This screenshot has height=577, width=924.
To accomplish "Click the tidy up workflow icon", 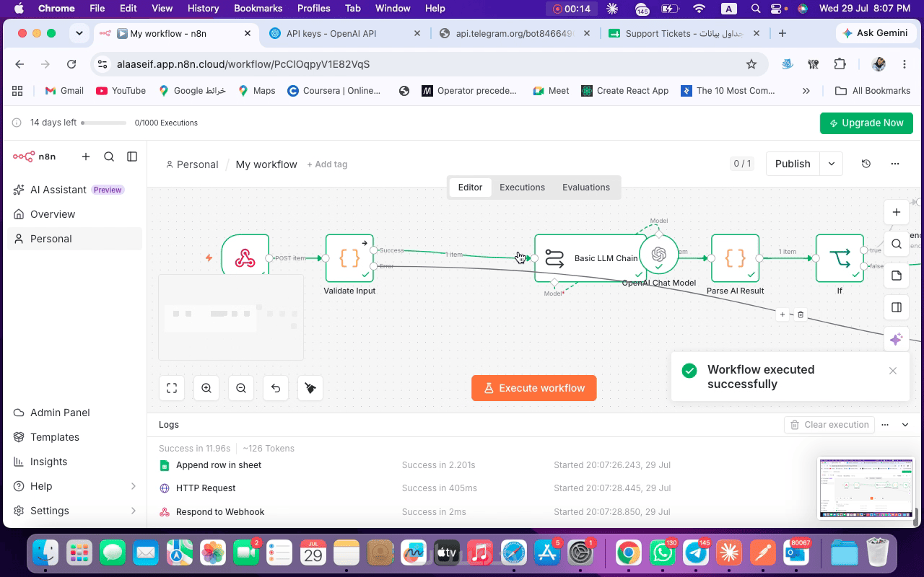I will pos(310,388).
